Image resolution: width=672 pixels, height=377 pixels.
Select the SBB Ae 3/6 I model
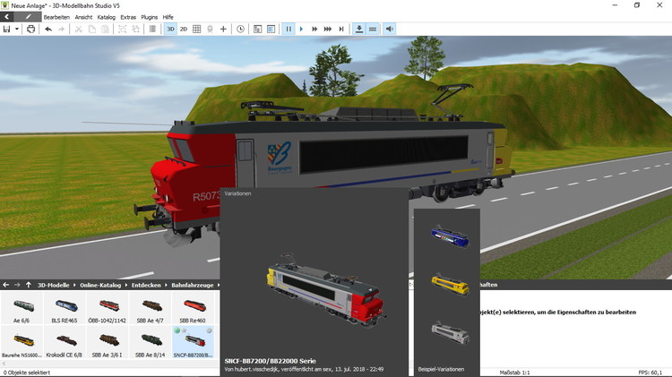pyautogui.click(x=108, y=342)
